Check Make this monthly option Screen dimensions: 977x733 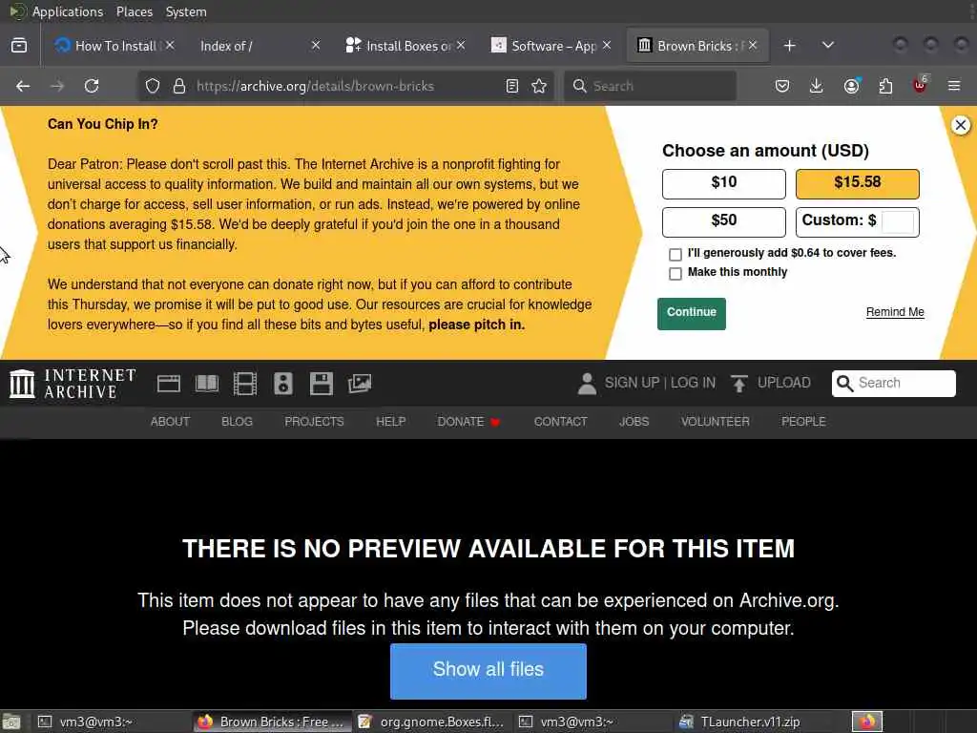coord(676,274)
